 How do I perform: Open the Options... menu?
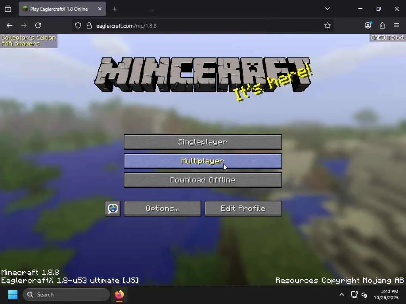coord(162,209)
